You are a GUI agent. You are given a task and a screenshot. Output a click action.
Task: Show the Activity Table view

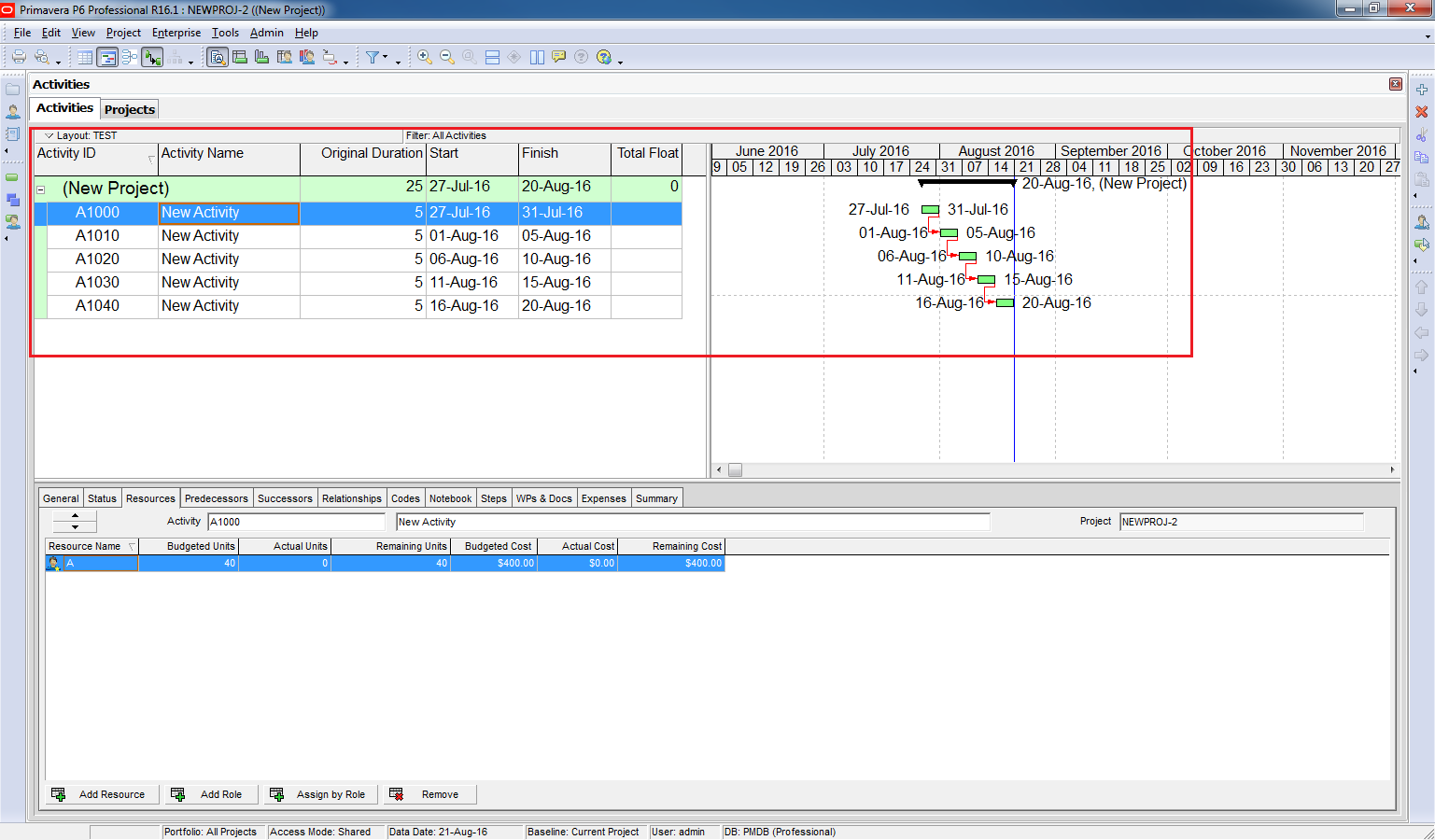click(85, 57)
